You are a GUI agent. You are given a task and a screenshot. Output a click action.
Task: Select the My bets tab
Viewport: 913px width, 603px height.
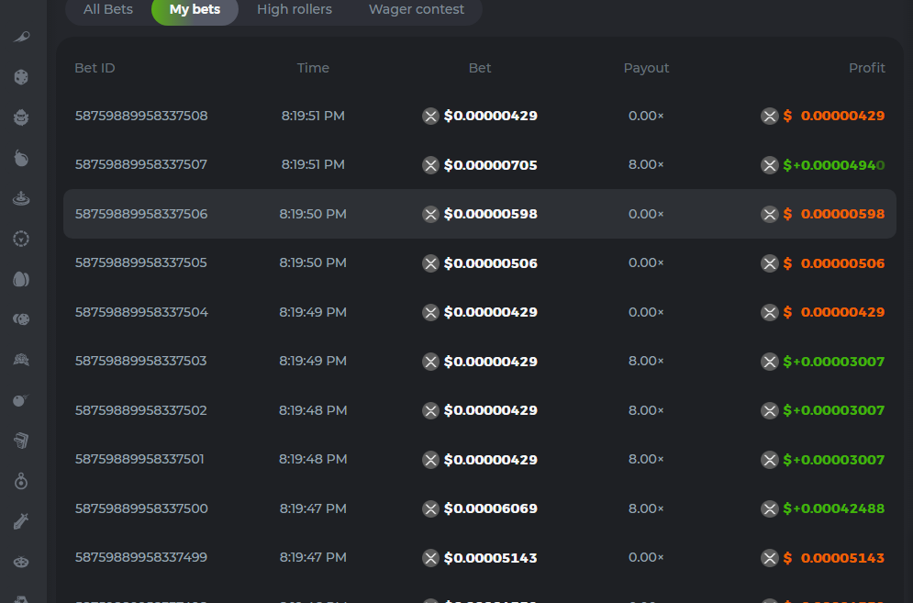(x=195, y=9)
